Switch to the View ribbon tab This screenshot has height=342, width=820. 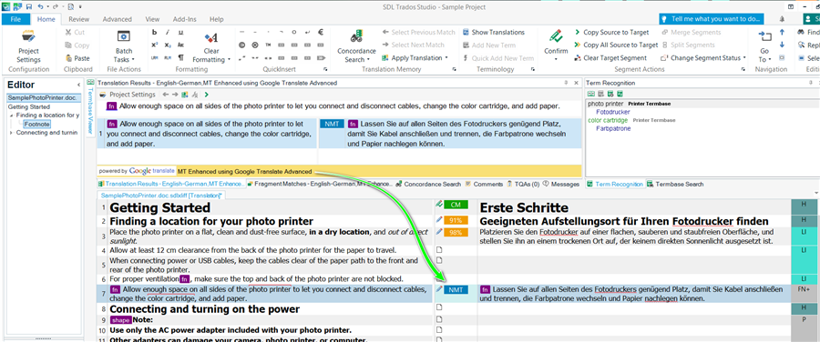[x=152, y=19]
